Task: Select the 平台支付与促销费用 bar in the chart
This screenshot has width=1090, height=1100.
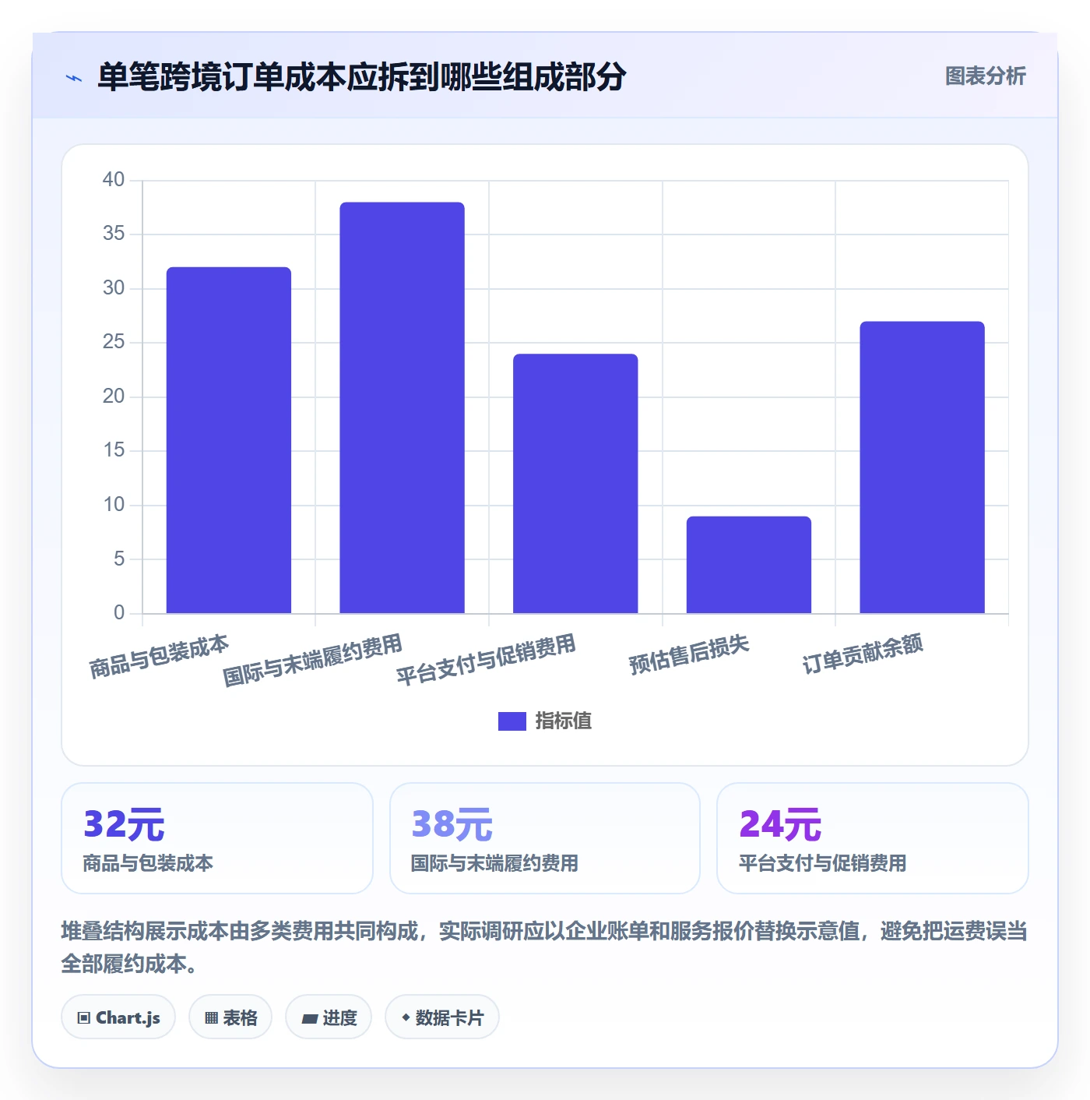Action: [575, 484]
